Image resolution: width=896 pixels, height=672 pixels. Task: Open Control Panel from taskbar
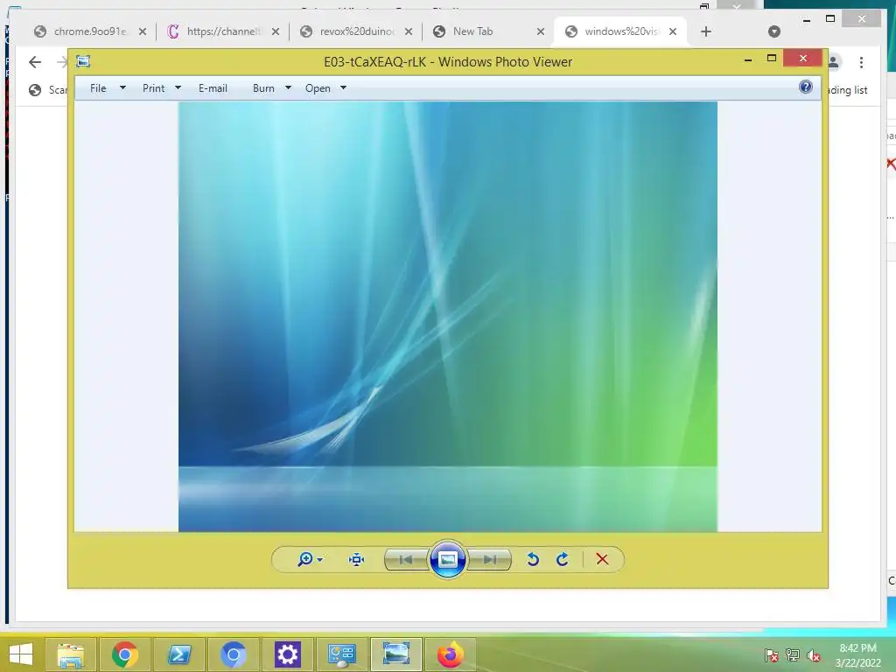(x=342, y=654)
